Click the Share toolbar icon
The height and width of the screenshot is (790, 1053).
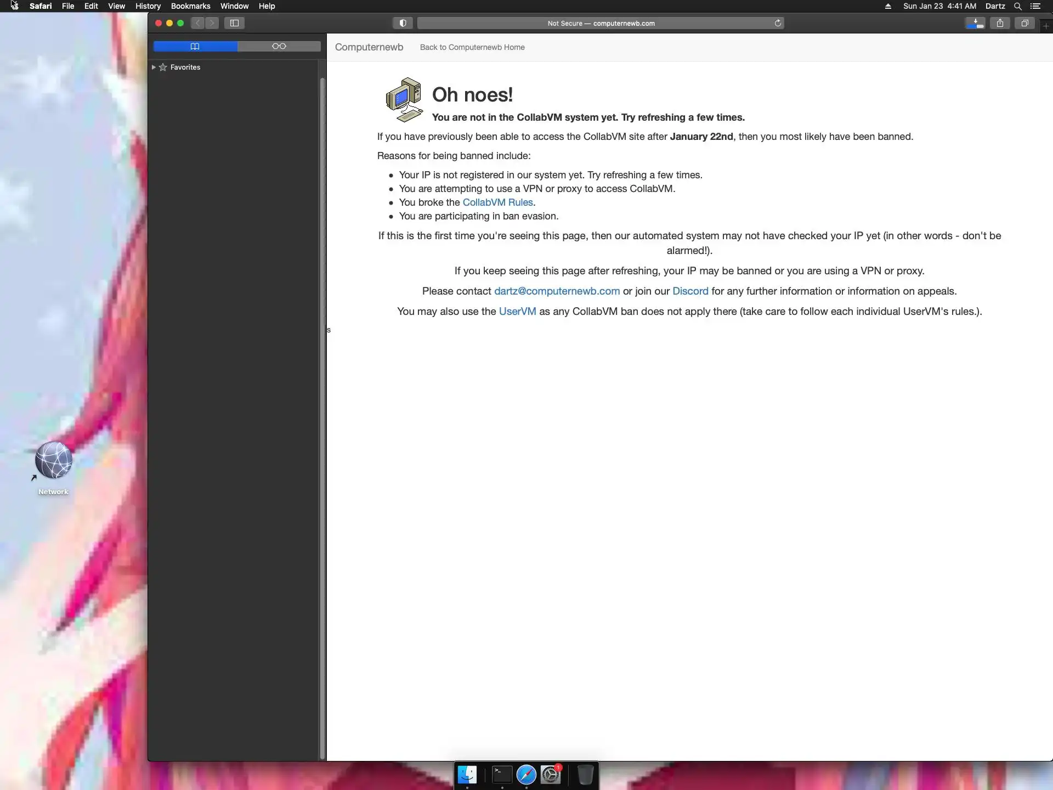pos(1000,23)
